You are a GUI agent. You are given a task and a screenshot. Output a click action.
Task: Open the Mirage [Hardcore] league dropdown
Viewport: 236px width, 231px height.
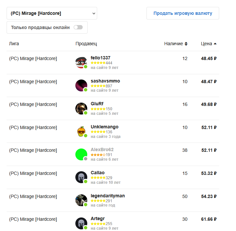[52, 14]
